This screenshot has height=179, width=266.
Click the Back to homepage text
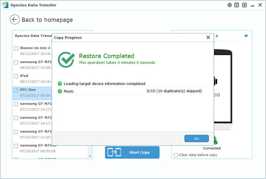coord(47,20)
